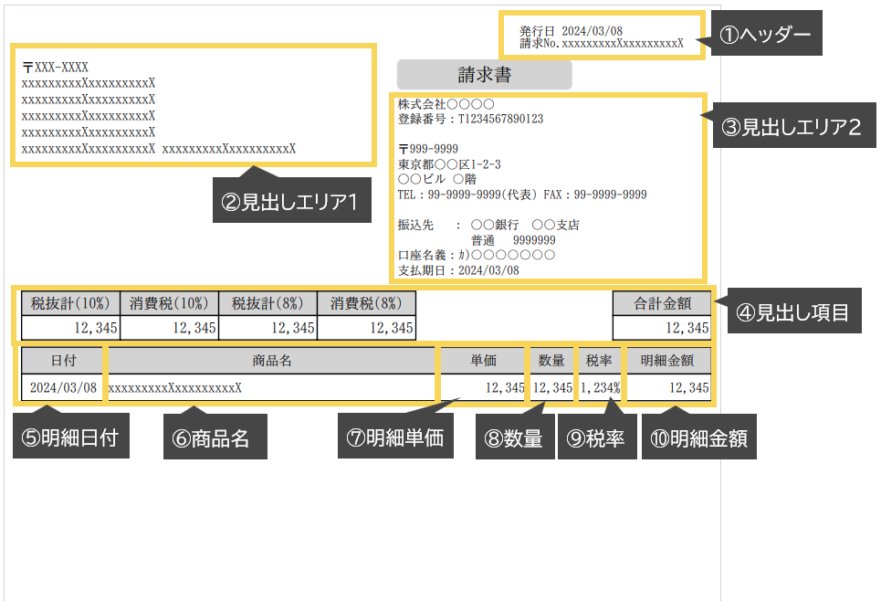881x601 pixels.
Task: Select the ②見出しエリア1 callout label
Action: coord(292,201)
